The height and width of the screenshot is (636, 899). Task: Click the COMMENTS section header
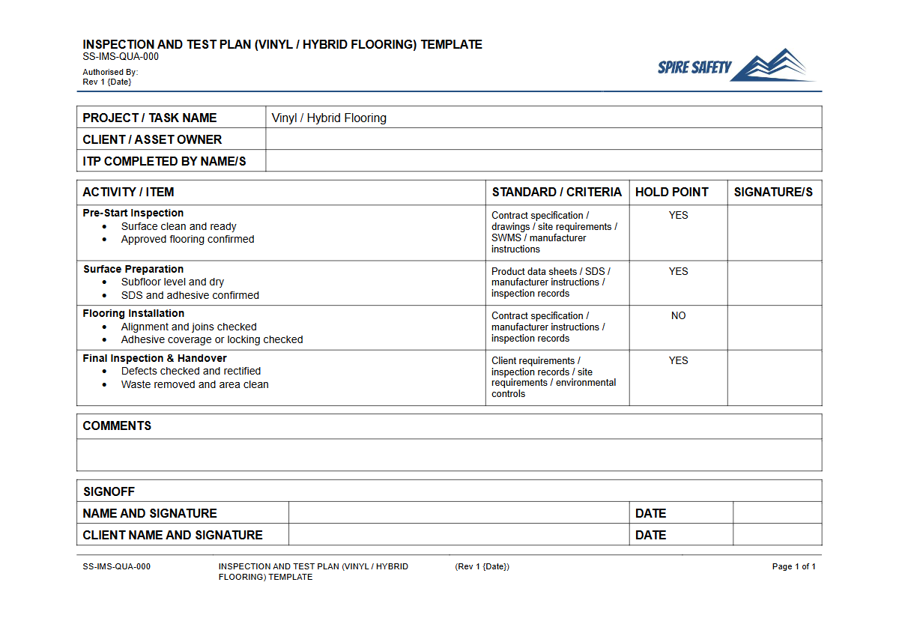(117, 425)
